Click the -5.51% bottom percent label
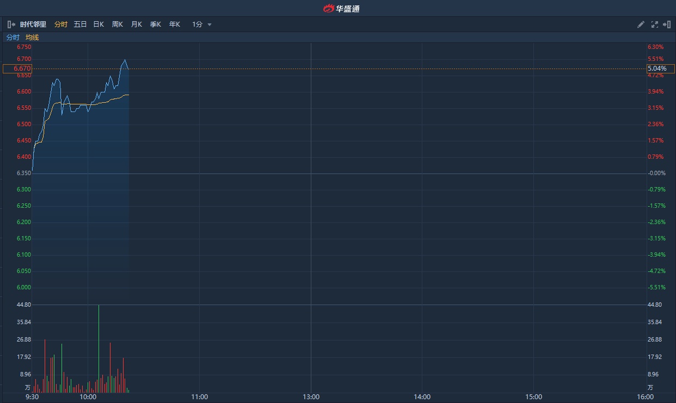Viewport: 676px width, 403px height. pos(656,287)
